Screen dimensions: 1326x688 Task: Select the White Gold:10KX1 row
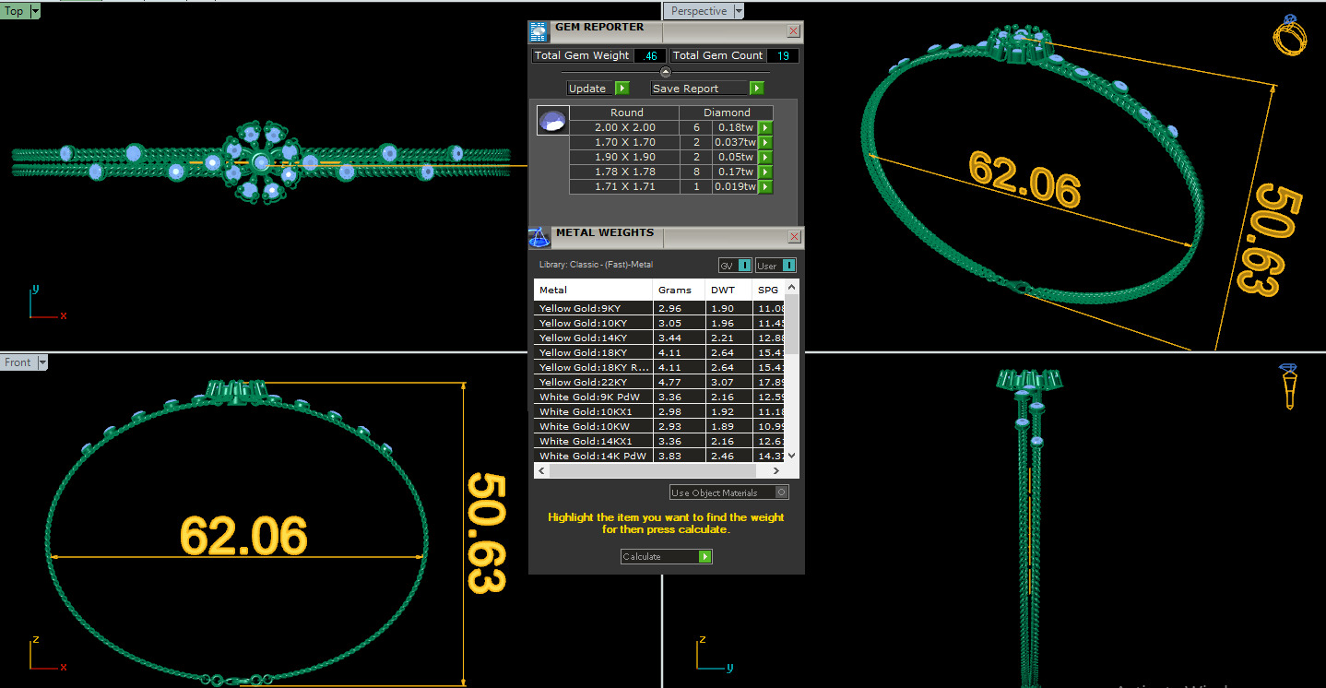point(658,411)
